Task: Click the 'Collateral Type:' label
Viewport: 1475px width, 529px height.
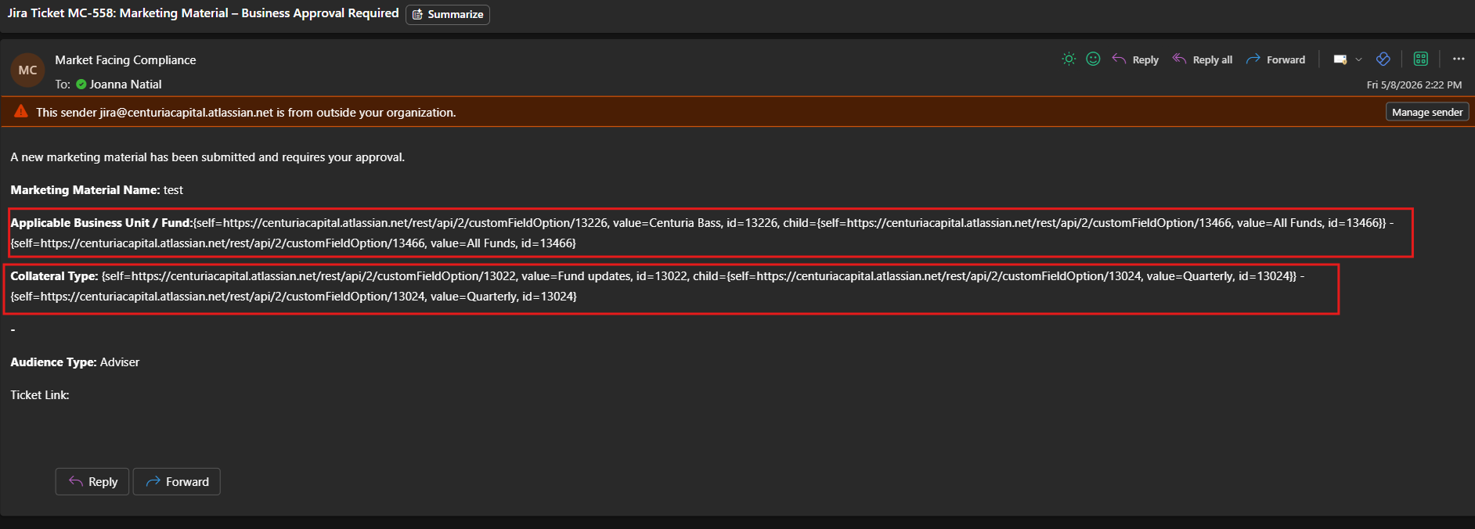Action: pos(54,276)
